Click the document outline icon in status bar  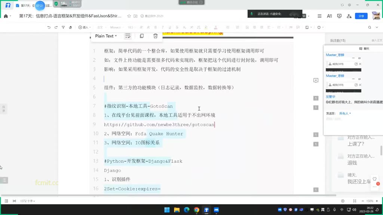(6, 201)
